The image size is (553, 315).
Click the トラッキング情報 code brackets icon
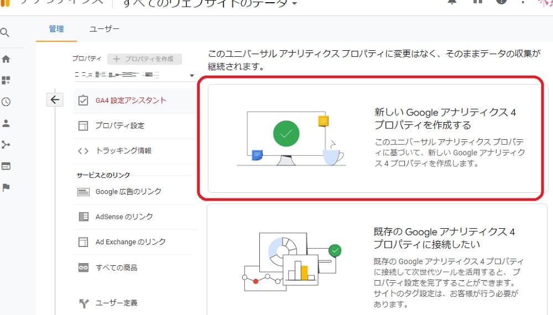pyautogui.click(x=83, y=151)
